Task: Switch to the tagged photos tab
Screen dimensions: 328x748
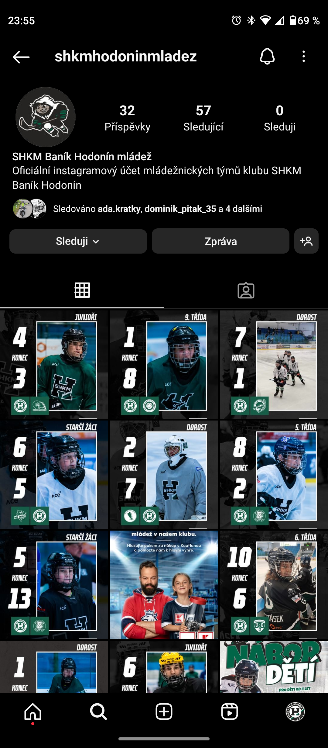Action: (246, 290)
